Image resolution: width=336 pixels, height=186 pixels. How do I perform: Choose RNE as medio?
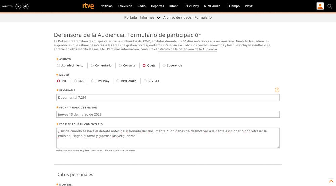(x=75, y=81)
